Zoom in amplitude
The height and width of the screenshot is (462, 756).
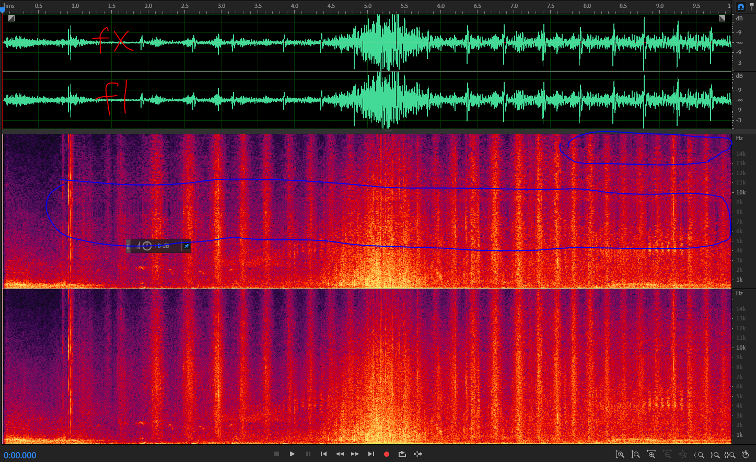[620, 455]
